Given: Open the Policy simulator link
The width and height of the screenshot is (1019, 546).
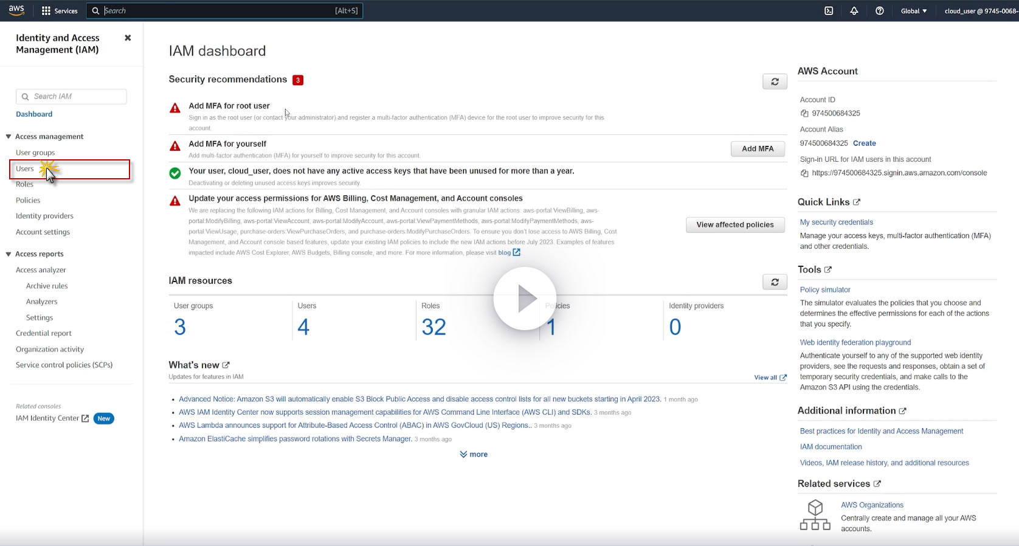Looking at the screenshot, I should point(825,290).
